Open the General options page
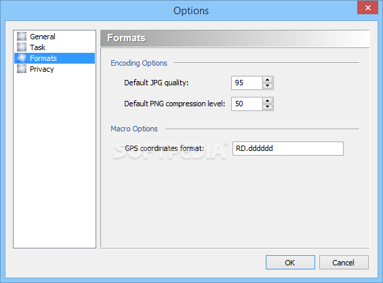383x283 pixels. point(43,37)
